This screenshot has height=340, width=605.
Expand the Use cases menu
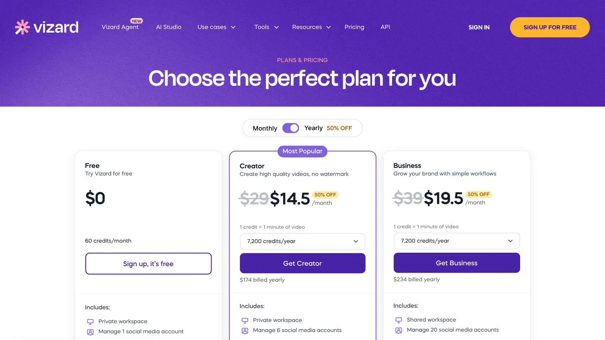tap(216, 27)
